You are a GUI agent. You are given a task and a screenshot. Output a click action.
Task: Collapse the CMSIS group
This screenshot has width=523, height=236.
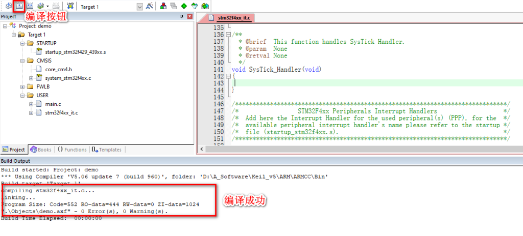click(x=22, y=61)
